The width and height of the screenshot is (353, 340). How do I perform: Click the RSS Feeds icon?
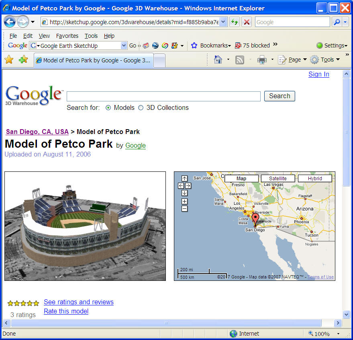click(239, 60)
